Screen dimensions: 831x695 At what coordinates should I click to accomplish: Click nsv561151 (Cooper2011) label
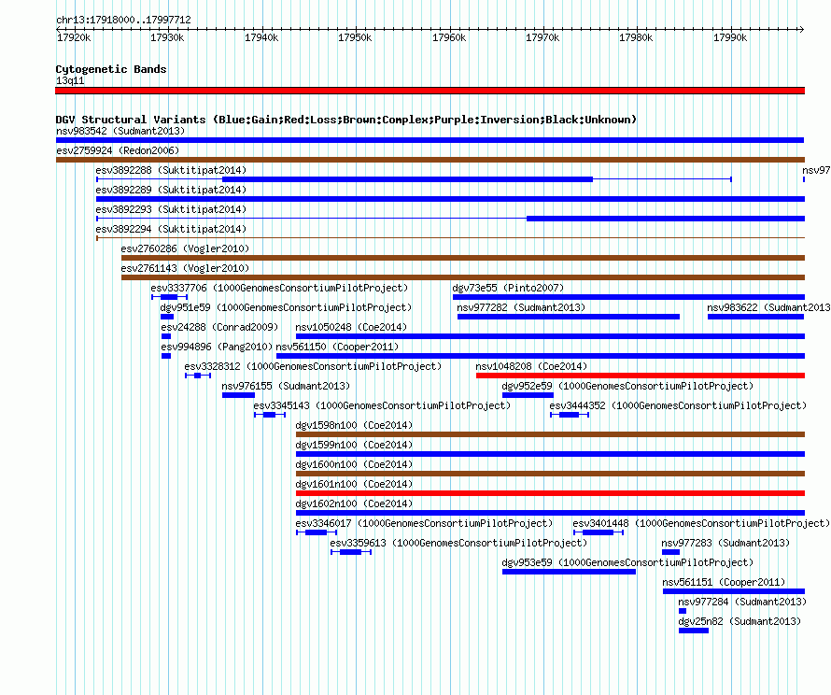[724, 582]
